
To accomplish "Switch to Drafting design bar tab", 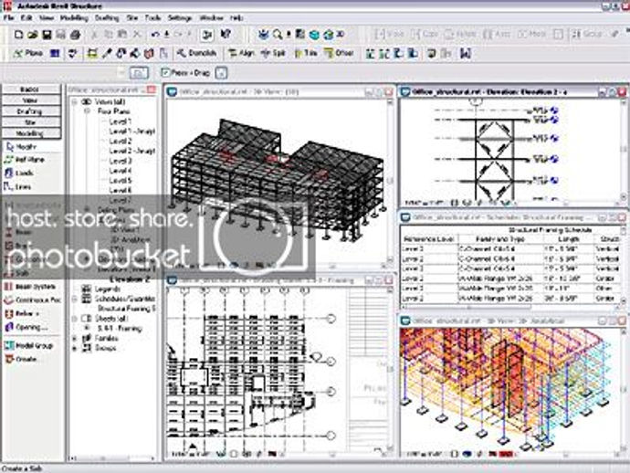I will (31, 111).
